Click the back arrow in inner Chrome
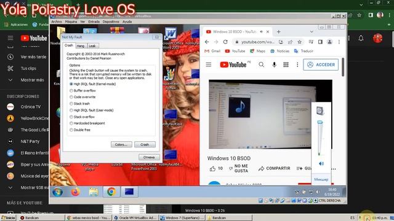394x221 pixels. point(207,42)
